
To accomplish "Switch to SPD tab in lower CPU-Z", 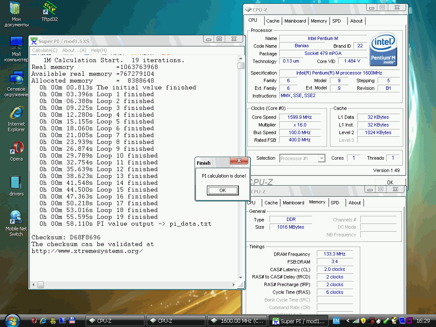I will (335, 203).
